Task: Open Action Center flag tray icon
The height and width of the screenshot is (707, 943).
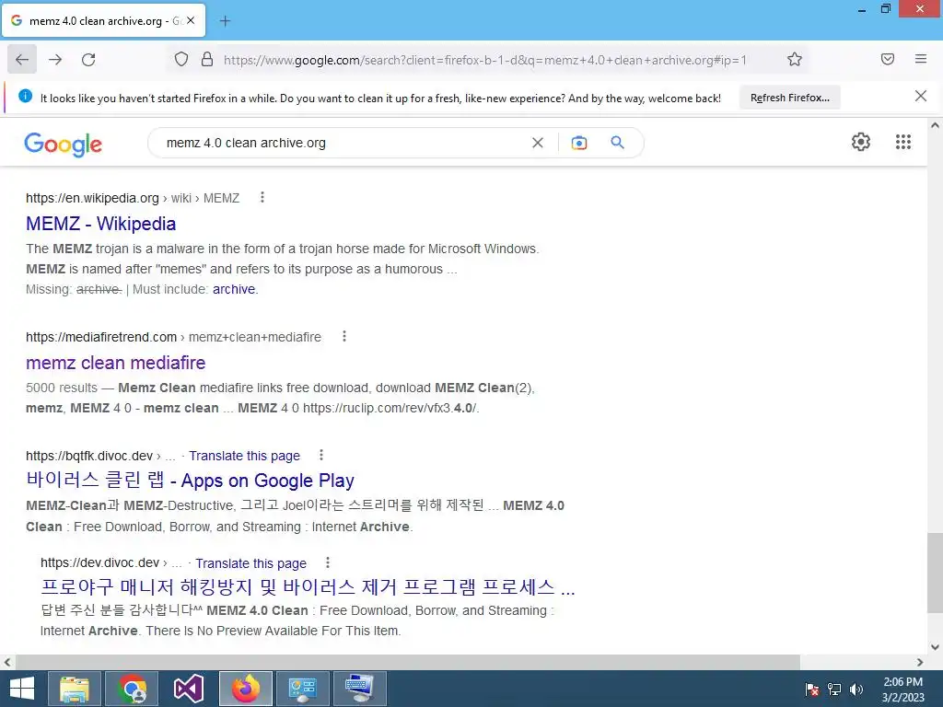Action: coord(812,690)
